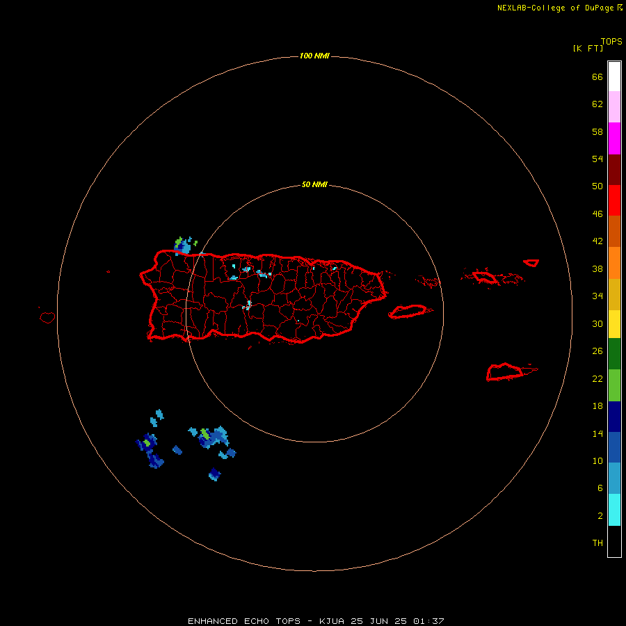
Task: Click the 62 legend value
Action: tap(597, 104)
